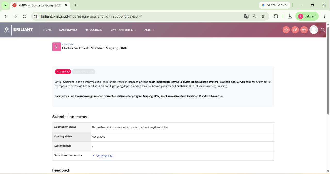Open the gear settings icon in header
Screen dimensions: 330x174
[x=304, y=30]
